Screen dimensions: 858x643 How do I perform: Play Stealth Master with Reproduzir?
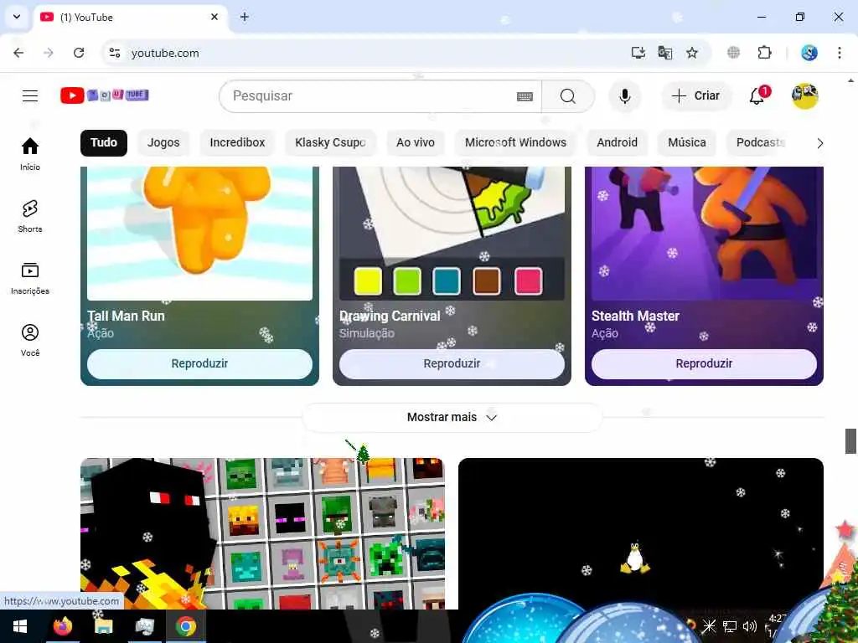click(x=704, y=363)
